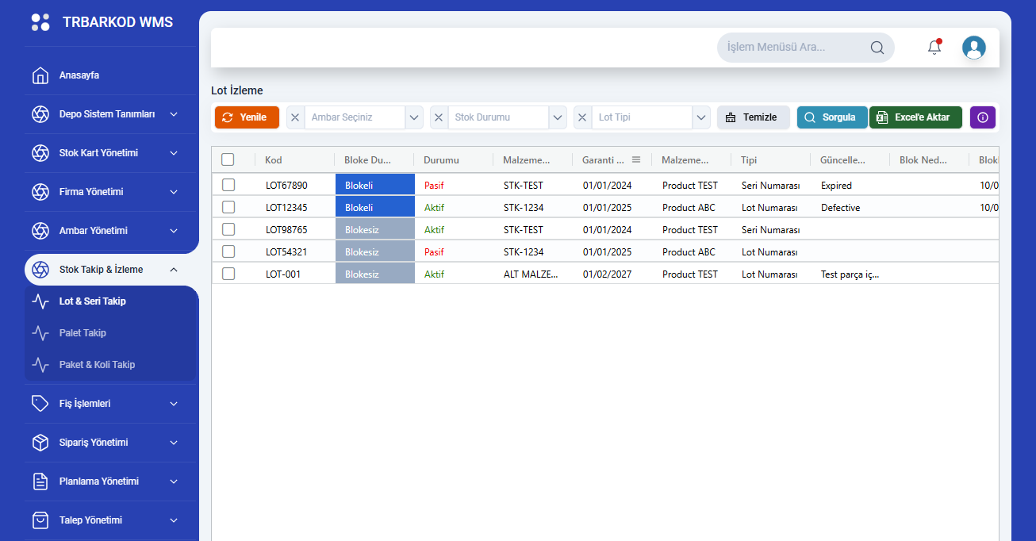Go to Paket & Koli Takip
The width and height of the screenshot is (1036, 541).
click(x=97, y=365)
